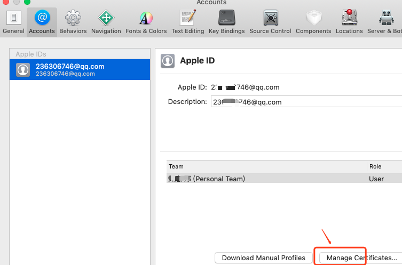402x265 pixels.
Task: Open Locations preferences
Action: click(349, 22)
